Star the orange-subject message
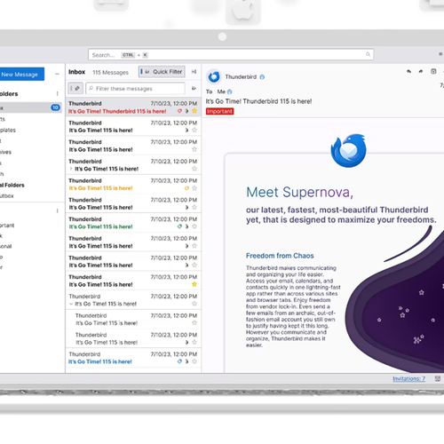The image size is (444, 444). pyautogui.click(x=194, y=188)
